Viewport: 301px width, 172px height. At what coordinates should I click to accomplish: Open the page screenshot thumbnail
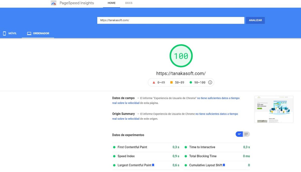point(274,109)
